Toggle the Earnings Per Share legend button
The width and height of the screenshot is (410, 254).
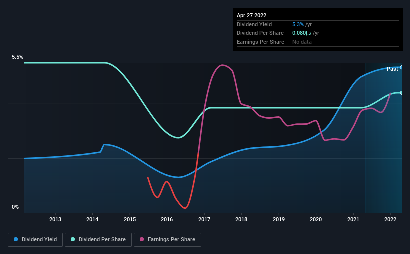[167, 240]
